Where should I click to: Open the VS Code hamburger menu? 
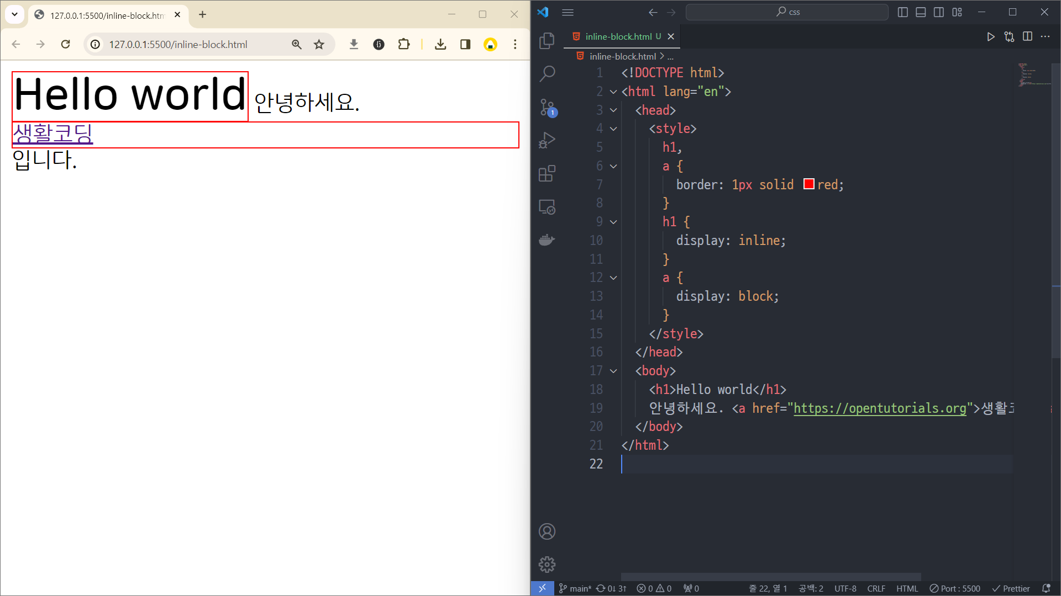[x=568, y=12]
